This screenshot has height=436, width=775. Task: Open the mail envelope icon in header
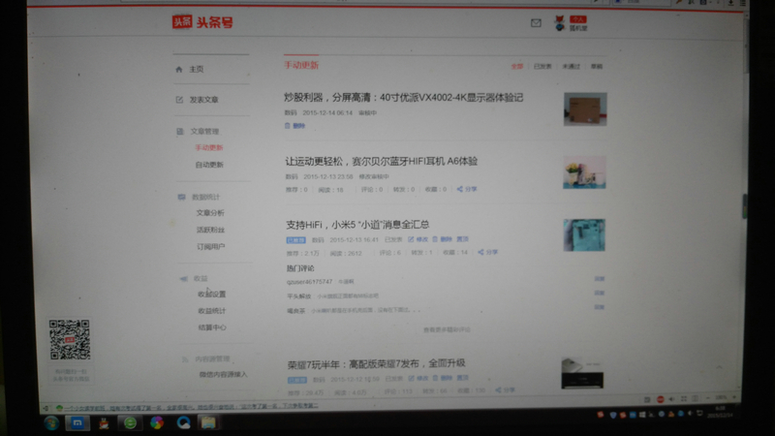click(536, 22)
